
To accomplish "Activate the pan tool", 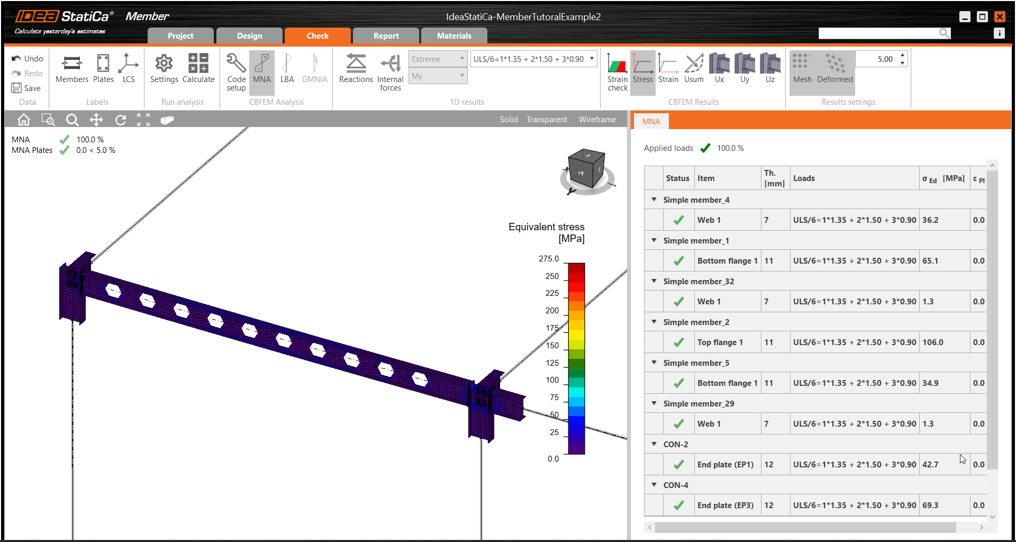I will tap(96, 120).
